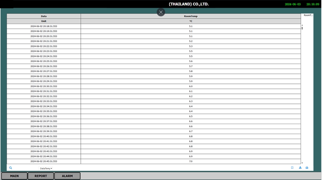This screenshot has width=322, height=180.
Task: Click the bookmark icon
Action: click(x=292, y=168)
